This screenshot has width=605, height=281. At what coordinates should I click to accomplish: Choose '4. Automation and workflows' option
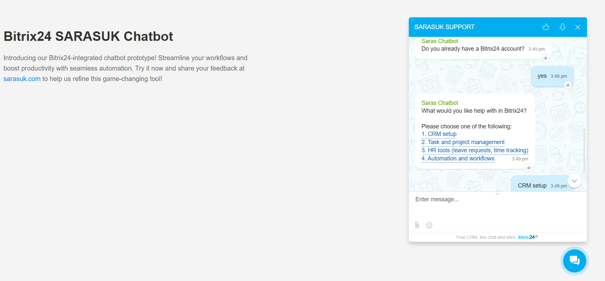458,158
